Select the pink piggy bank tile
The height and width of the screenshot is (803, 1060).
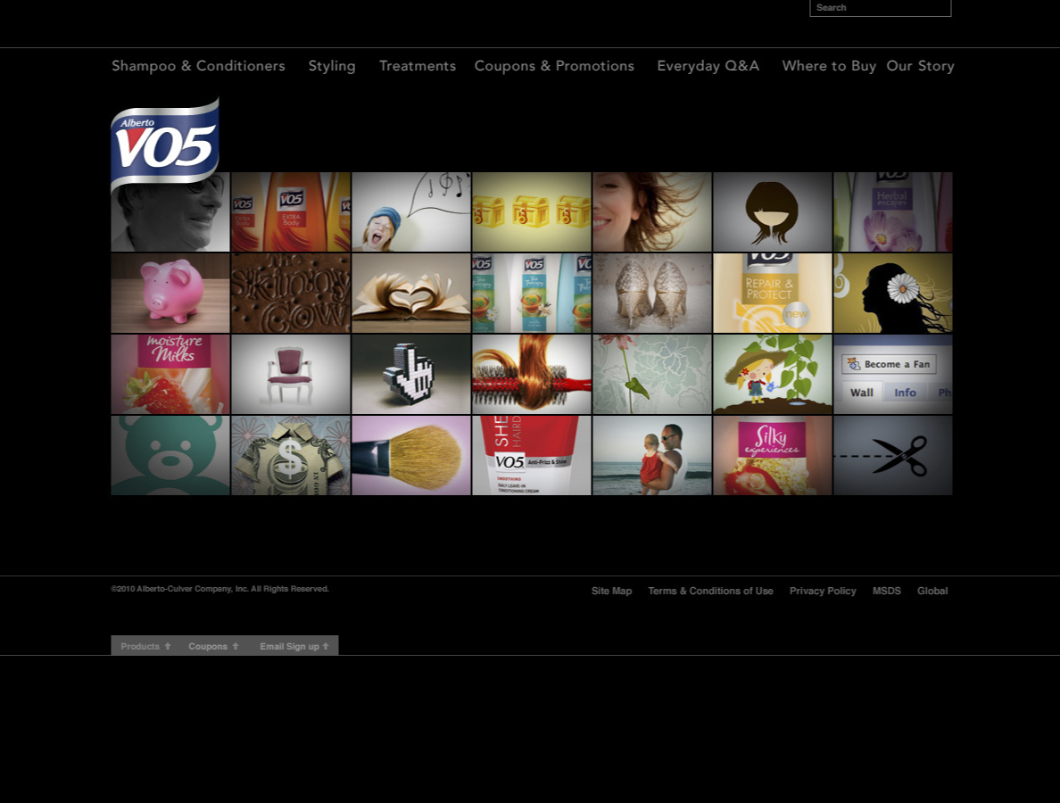coord(170,294)
